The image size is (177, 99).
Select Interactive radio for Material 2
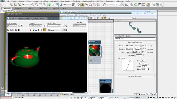click(x=145, y=49)
